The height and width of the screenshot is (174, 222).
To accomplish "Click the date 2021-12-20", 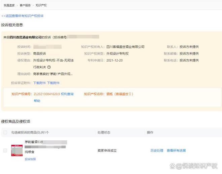I will (x=115, y=60).
